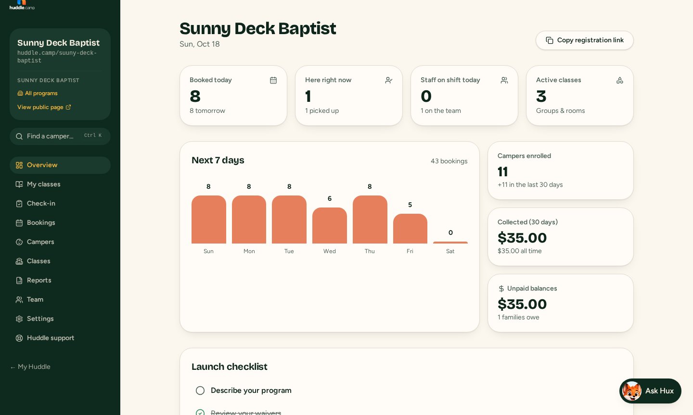Click the calendar icon on Booked today card

(x=273, y=80)
